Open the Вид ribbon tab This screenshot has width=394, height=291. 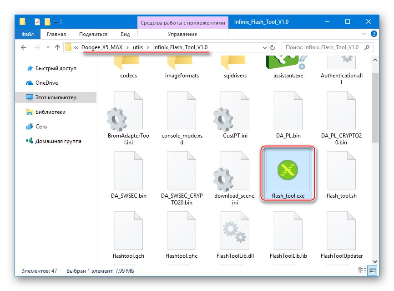click(x=125, y=34)
